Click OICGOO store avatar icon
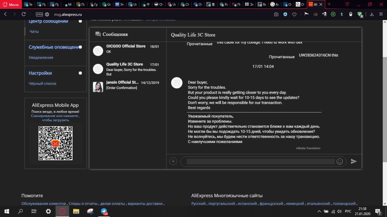The image size is (387, 217). point(98,51)
